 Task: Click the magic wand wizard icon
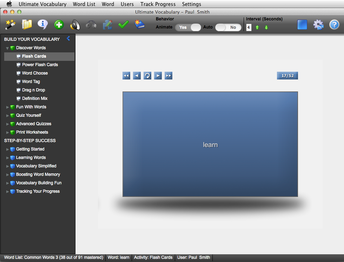coord(11,25)
